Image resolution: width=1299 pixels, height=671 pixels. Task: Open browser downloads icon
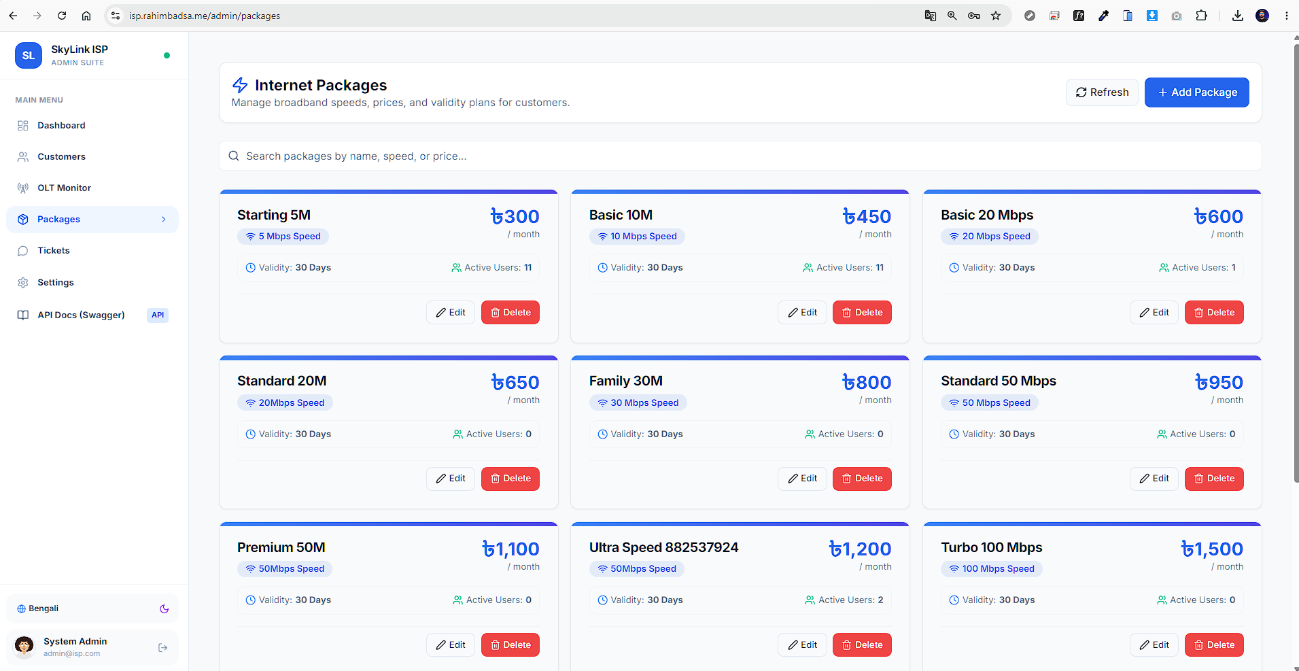(1238, 16)
